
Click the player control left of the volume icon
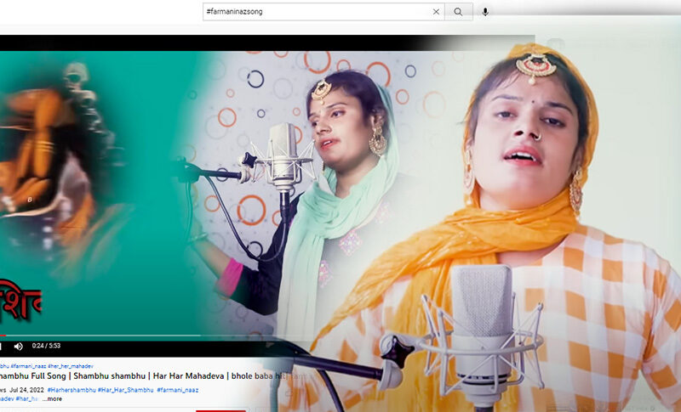[2, 347]
